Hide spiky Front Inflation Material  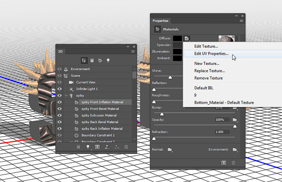(60, 102)
